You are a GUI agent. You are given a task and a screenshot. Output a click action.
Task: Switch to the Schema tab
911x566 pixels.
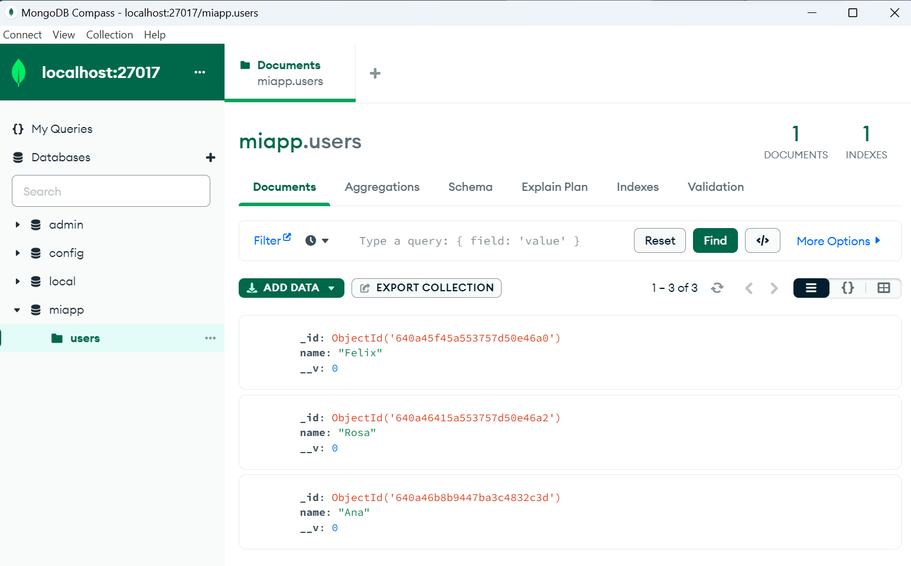point(470,187)
